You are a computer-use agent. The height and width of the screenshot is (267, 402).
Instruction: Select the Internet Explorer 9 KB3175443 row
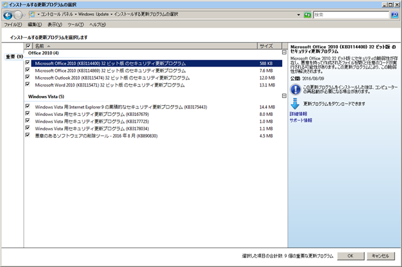point(156,107)
